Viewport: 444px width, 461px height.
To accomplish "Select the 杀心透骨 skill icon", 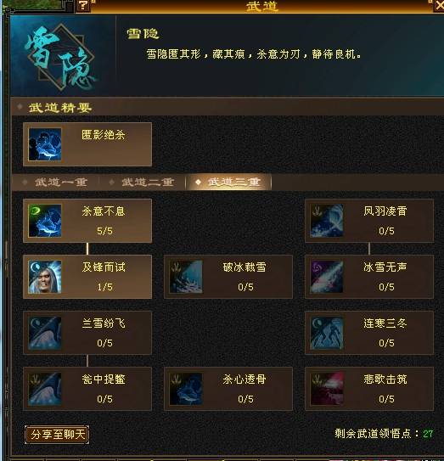I will pos(186,389).
